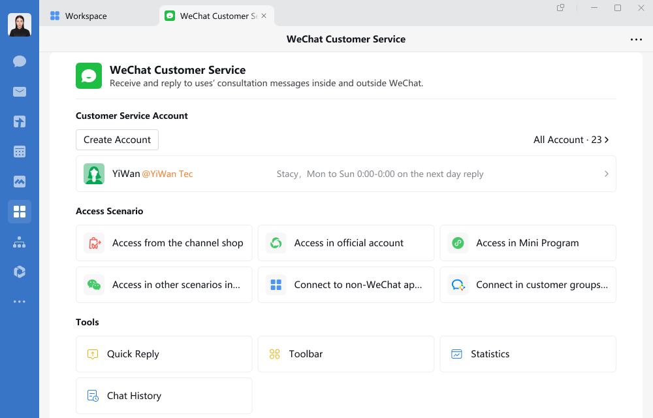Click the Stacy reply schedule text

380,174
